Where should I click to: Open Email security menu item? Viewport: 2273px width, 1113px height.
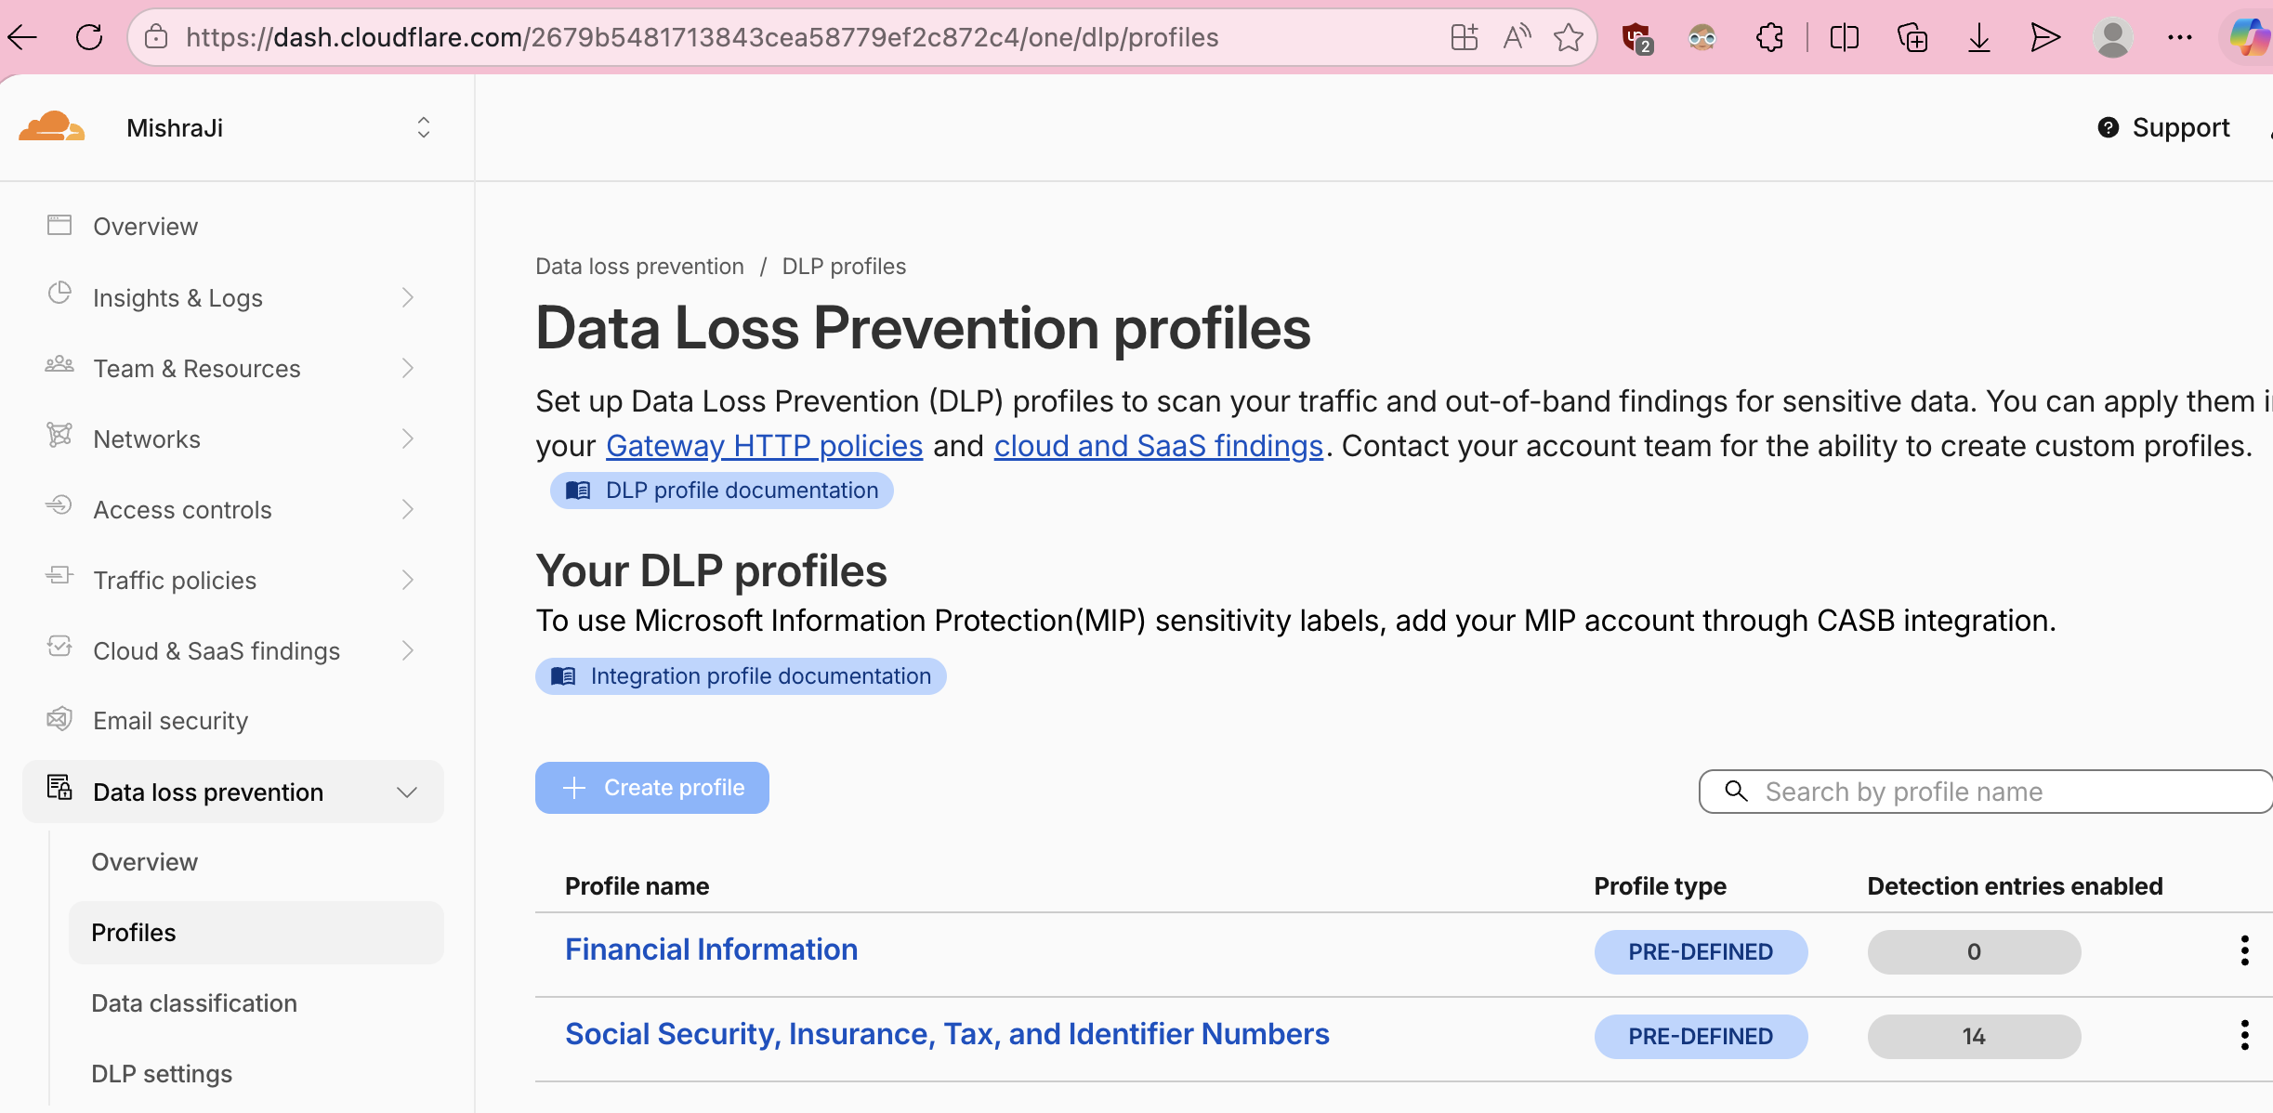point(170,720)
